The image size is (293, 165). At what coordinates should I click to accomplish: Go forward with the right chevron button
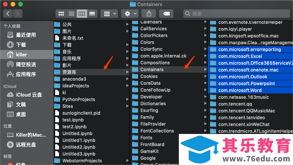pyautogui.click(x=18, y=14)
